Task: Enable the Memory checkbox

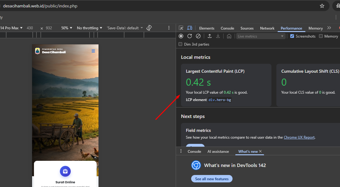Action: click(x=321, y=36)
